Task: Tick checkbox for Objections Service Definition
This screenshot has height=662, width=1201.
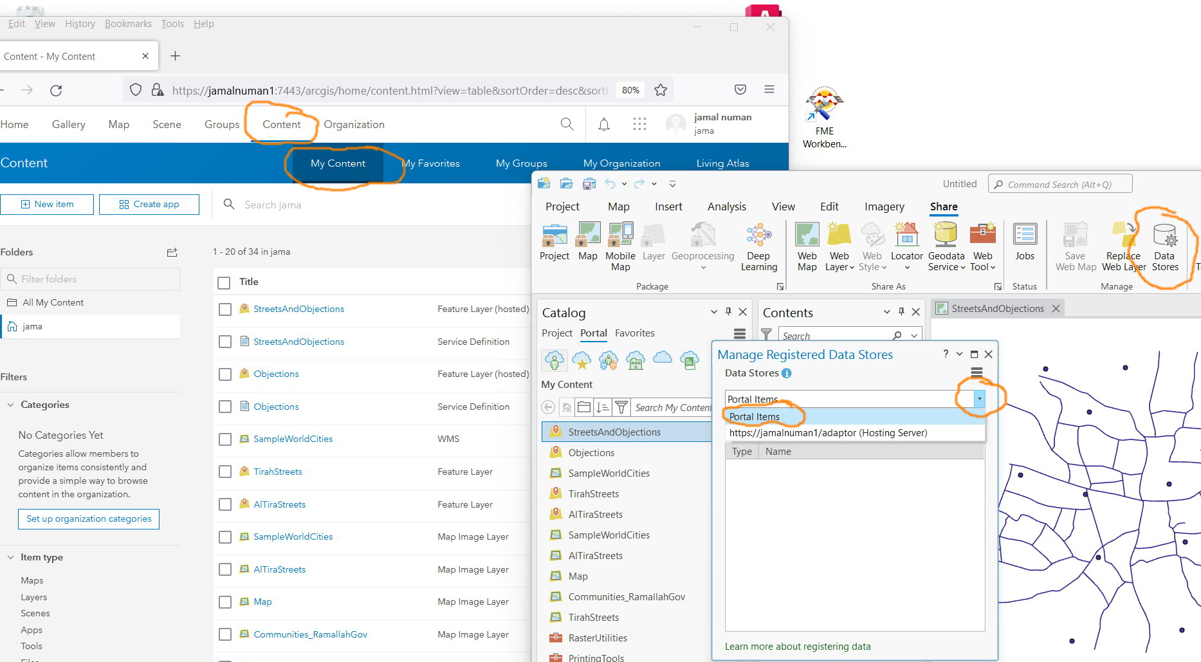Action: [225, 407]
